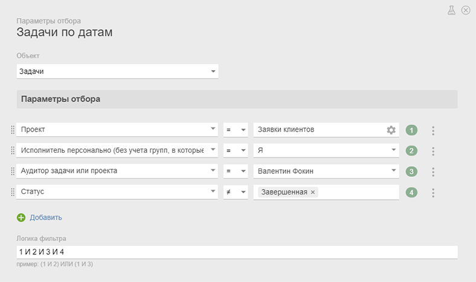Open gear settings in Заявки клиентов field

pos(391,130)
